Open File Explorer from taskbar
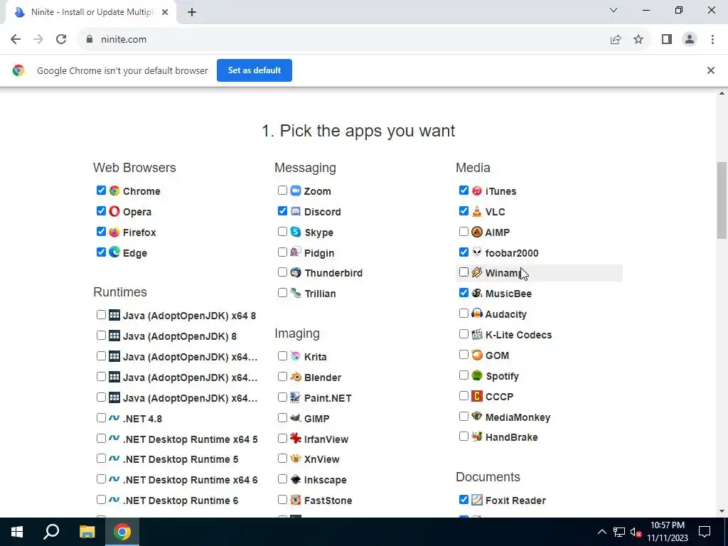 [87, 532]
